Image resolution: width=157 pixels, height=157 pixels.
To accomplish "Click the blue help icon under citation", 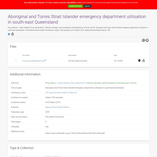I will click(x=9, y=34).
